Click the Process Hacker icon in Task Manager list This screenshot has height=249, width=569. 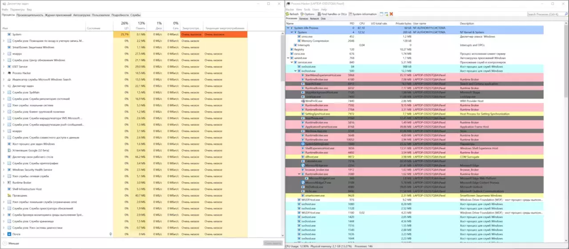click(x=9, y=73)
